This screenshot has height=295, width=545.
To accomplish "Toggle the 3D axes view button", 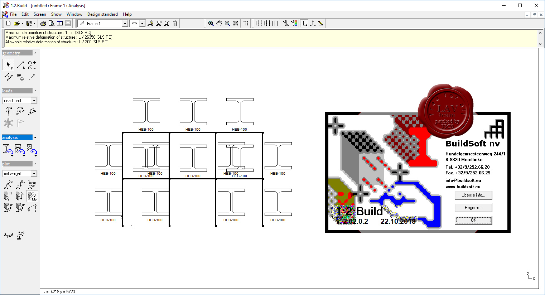I will click(313, 23).
